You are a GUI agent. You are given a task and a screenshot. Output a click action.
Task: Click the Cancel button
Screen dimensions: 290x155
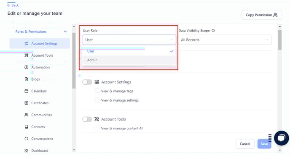[x=245, y=144]
